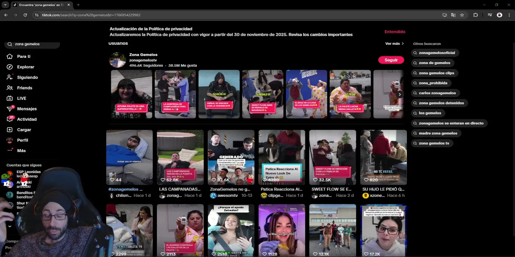Open the Más three-dots menu

point(10,150)
